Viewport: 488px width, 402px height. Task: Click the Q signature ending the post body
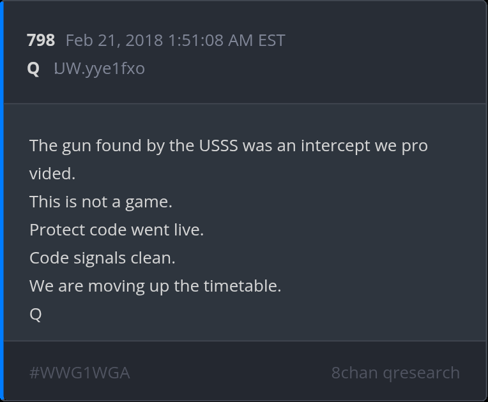tap(36, 314)
